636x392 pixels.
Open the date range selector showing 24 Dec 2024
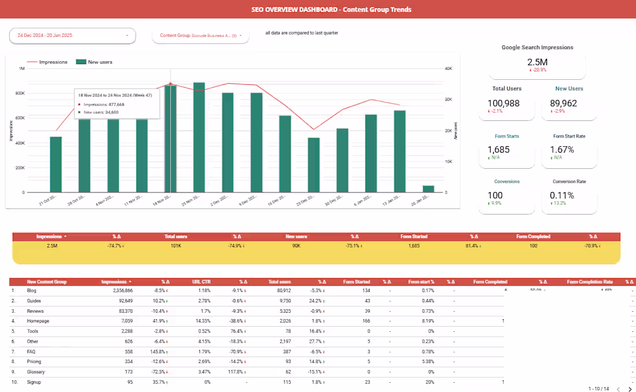72,35
